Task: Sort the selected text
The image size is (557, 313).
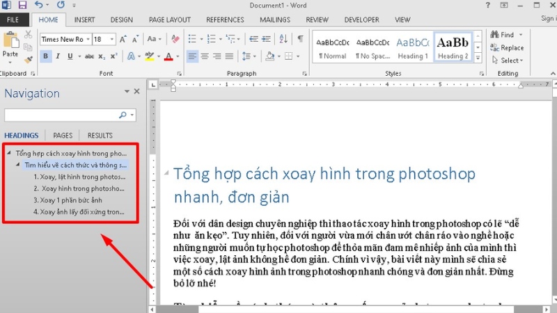Action: [283, 39]
